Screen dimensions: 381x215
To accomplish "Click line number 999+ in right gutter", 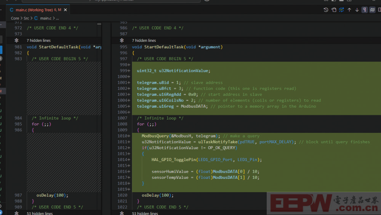I will pyautogui.click(x=125, y=71).
